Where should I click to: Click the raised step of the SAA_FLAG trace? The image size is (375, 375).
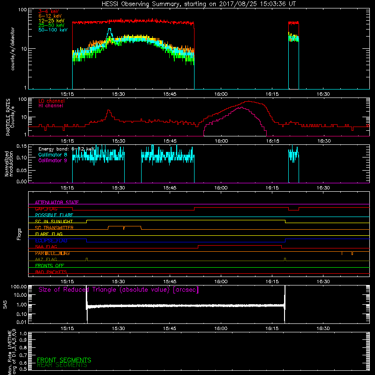[x=240, y=246]
